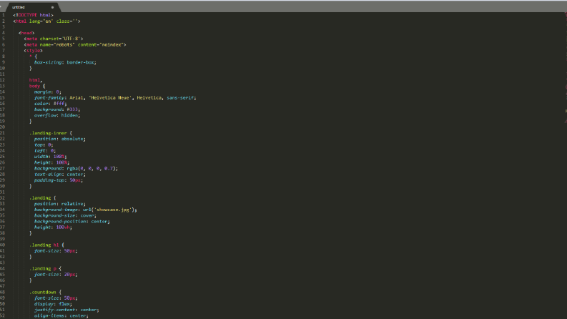Click the 'left: 0;' declaration

(45, 151)
